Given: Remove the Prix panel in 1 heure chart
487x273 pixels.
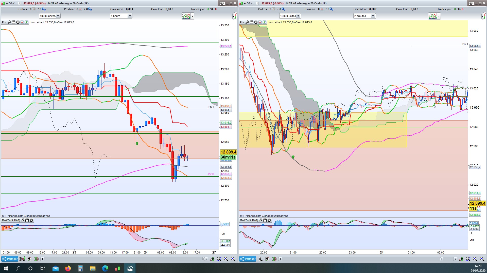Looking at the screenshot, I should [x=18, y=22].
